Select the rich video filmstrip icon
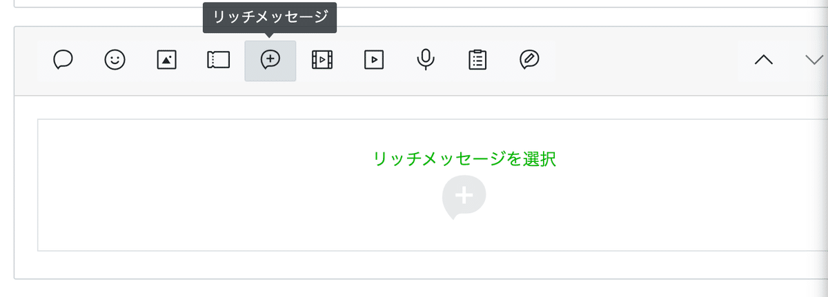The width and height of the screenshot is (828, 297). click(x=322, y=61)
